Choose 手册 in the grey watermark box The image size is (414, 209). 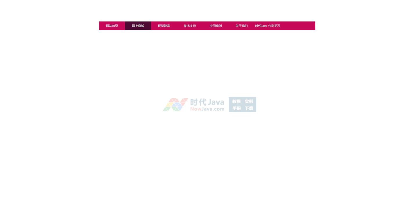236,108
